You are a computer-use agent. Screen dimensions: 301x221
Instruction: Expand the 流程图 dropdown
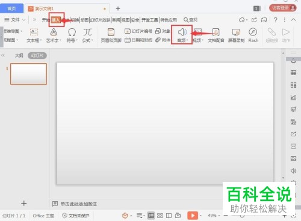(17, 40)
